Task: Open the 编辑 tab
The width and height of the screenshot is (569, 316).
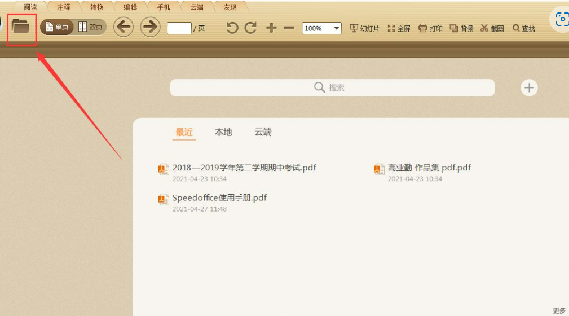Action: click(130, 7)
